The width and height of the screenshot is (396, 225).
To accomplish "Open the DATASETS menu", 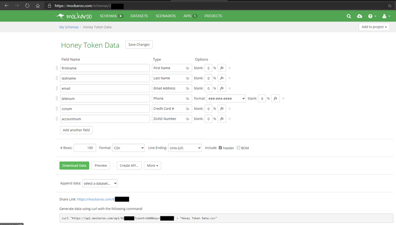I will [x=139, y=16].
